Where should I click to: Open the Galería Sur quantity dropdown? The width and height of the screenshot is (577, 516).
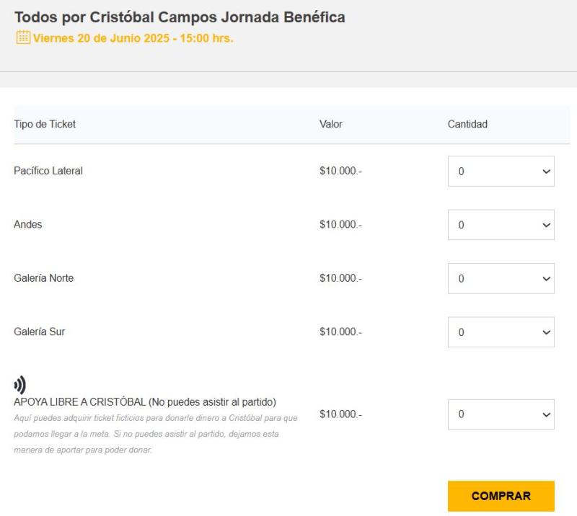pyautogui.click(x=501, y=332)
